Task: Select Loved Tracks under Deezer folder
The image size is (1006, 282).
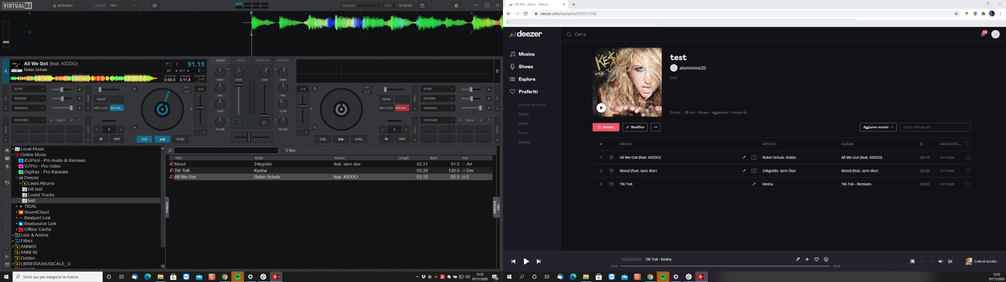Action: tap(41, 195)
